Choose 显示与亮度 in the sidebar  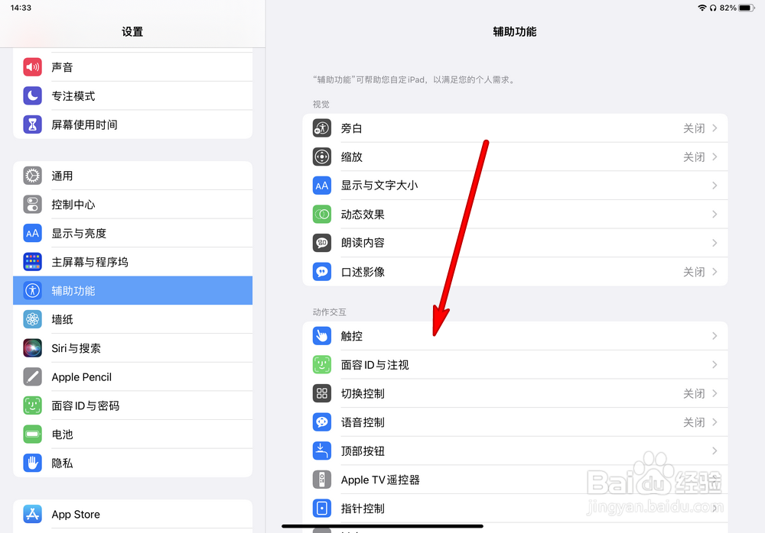pyautogui.click(x=132, y=233)
